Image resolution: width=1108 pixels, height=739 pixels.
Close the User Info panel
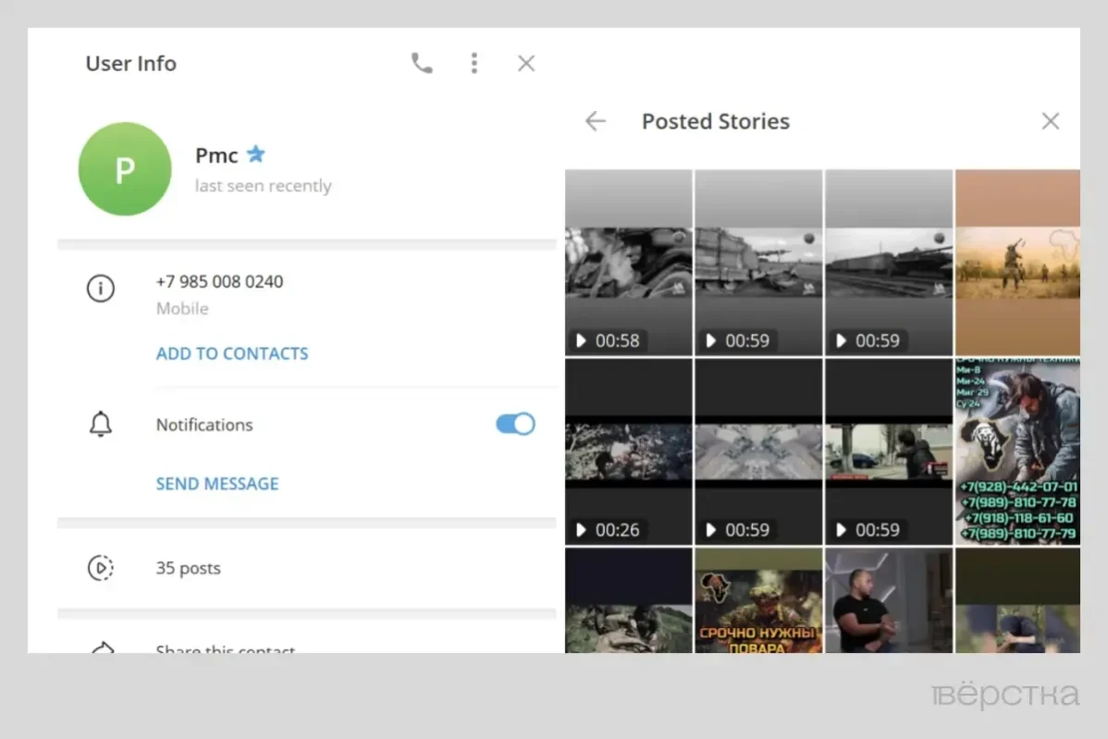coord(526,63)
